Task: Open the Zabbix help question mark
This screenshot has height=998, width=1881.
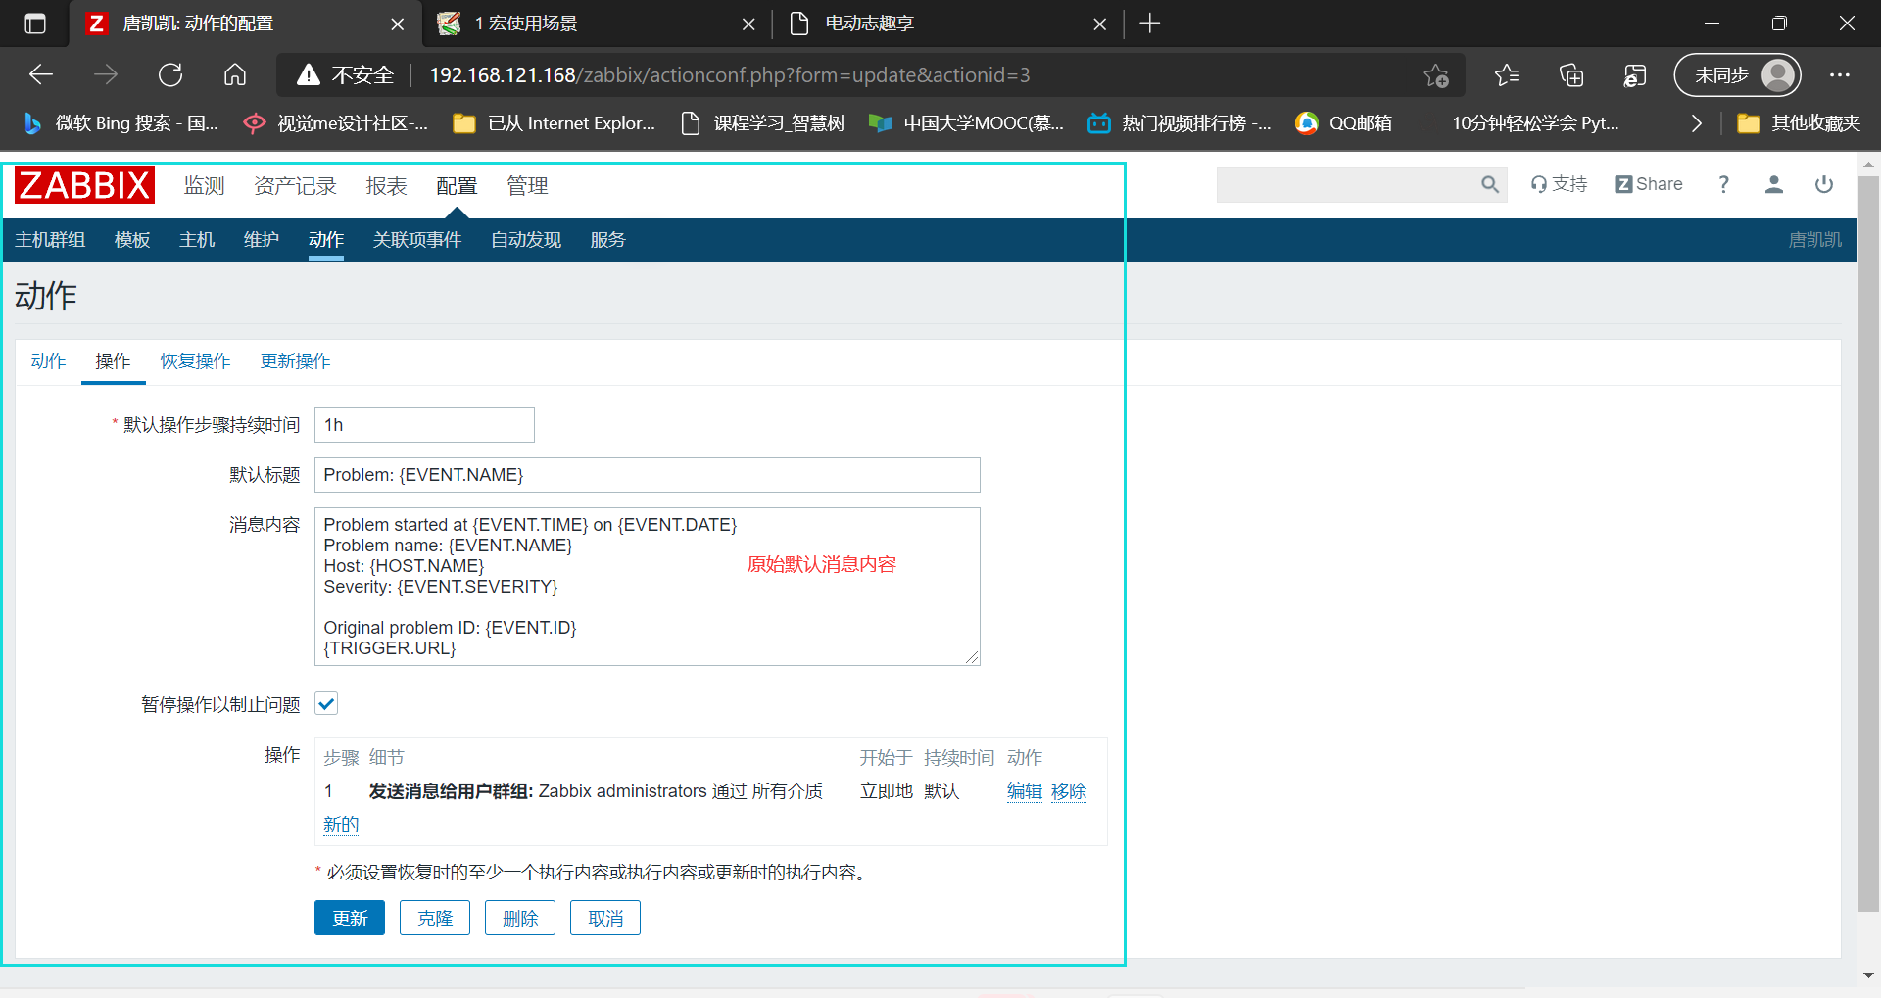Action: [x=1723, y=184]
